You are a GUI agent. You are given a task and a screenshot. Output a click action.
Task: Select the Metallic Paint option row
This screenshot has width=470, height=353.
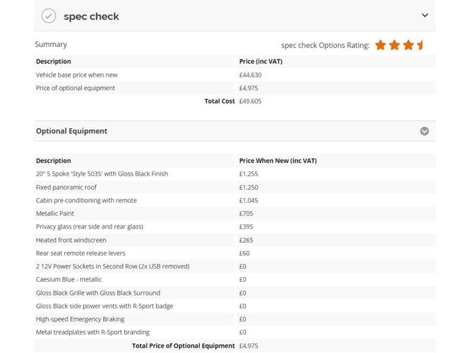tap(235, 213)
